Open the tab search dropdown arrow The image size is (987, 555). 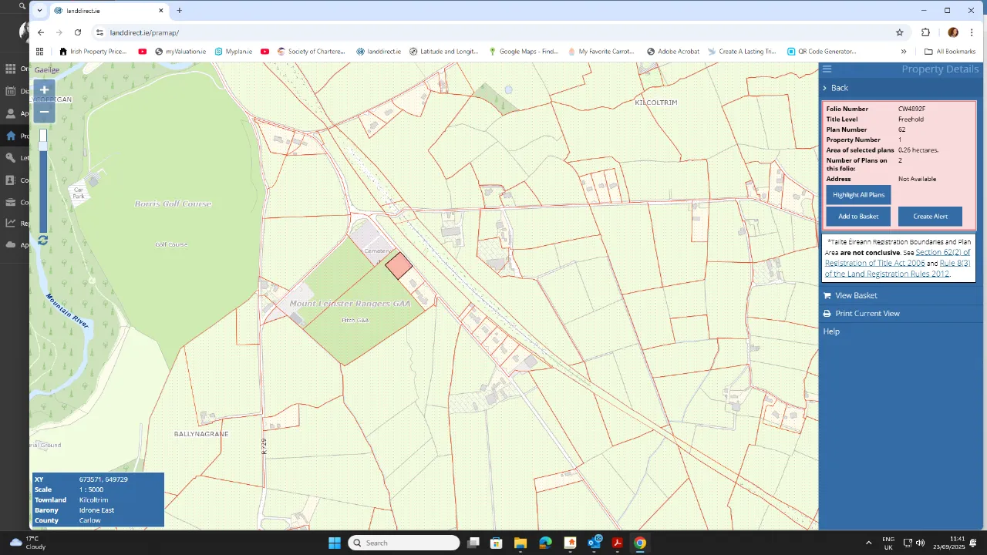pos(39,11)
